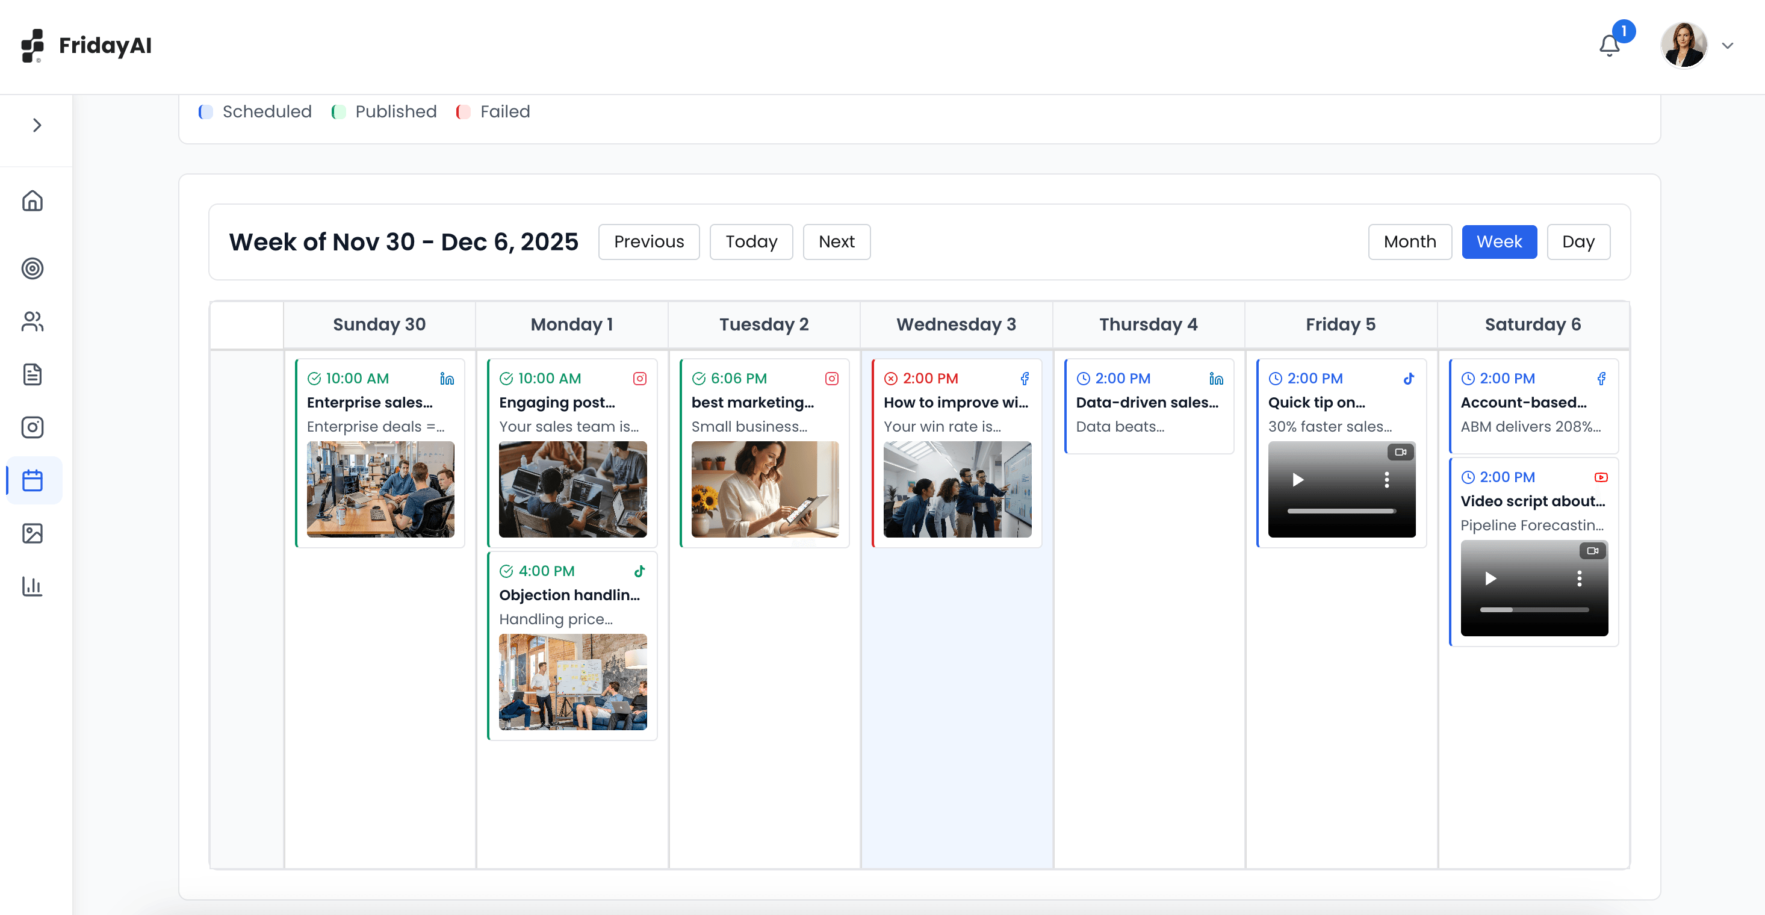Open the Analytics chart icon in the sidebar

33,587
